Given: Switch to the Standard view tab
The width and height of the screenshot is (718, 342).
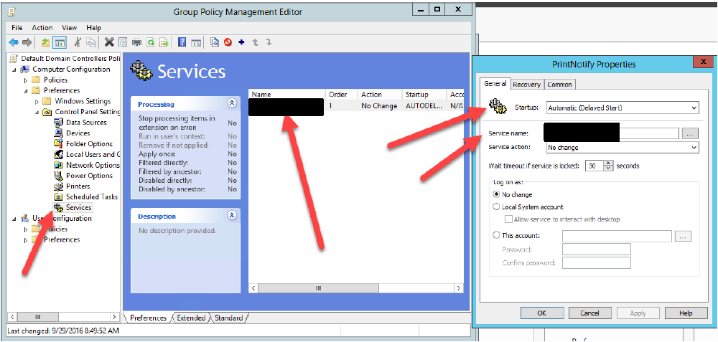Looking at the screenshot, I should [x=228, y=318].
